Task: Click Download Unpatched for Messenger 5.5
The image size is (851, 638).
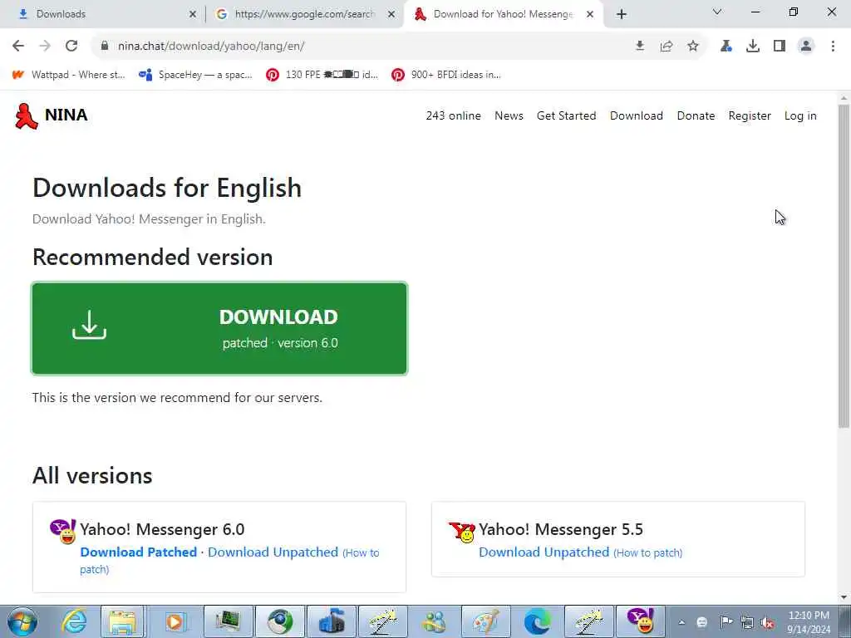Action: (x=544, y=552)
